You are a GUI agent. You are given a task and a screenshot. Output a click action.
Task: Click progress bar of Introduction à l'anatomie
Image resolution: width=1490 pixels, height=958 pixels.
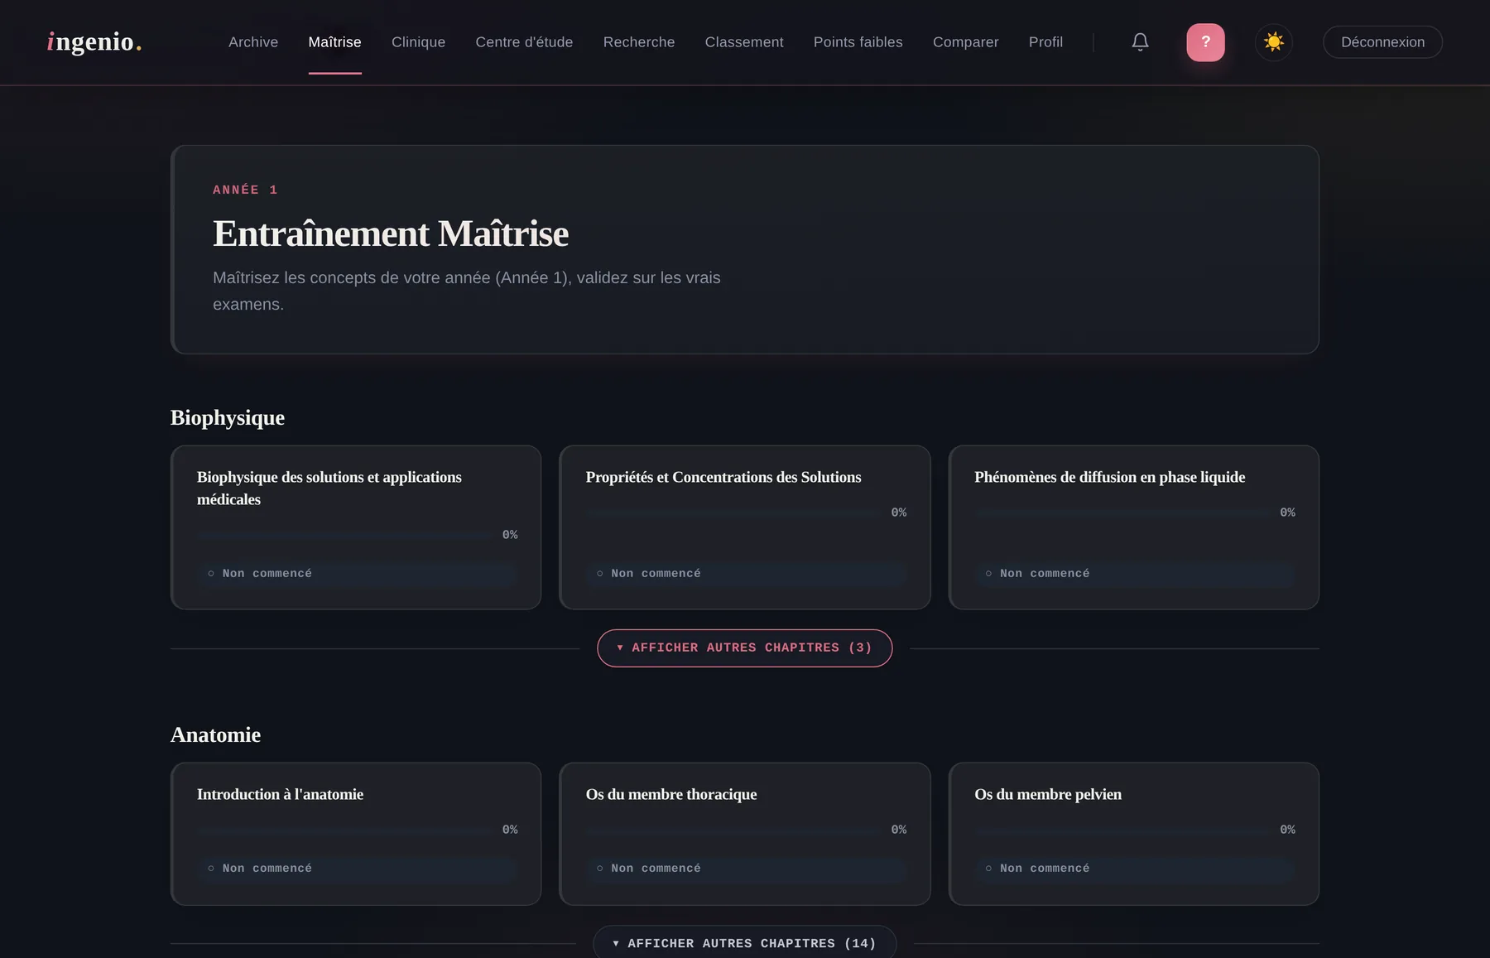coord(345,830)
